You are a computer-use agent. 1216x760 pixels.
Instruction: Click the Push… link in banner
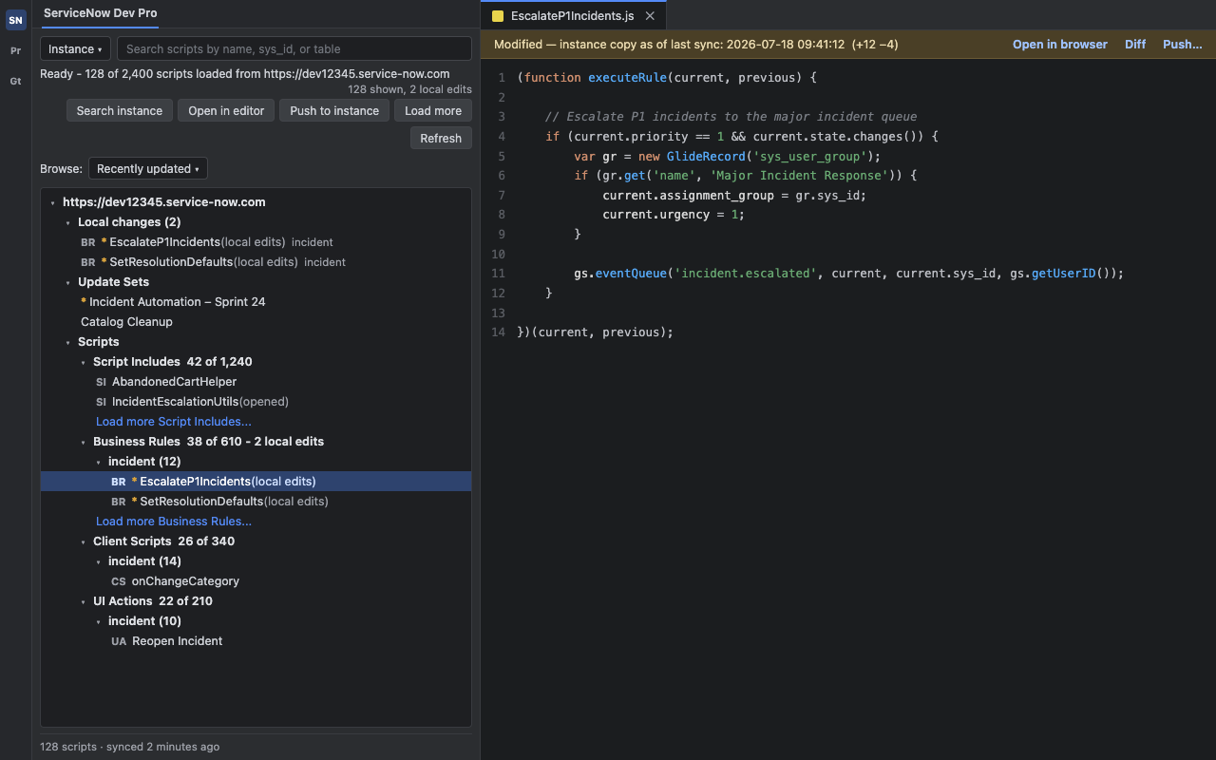coord(1183,45)
